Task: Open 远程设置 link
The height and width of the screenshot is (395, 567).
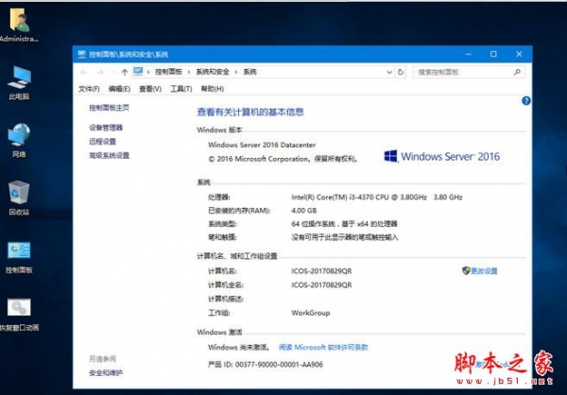Action: pyautogui.click(x=102, y=142)
